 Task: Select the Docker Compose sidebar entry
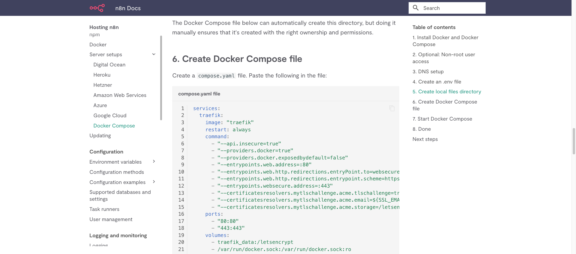114,126
